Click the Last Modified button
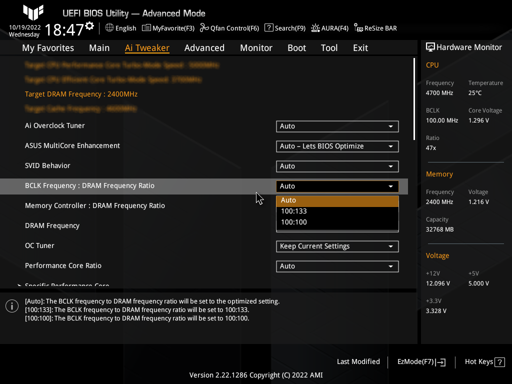512x384 pixels. [x=358, y=361]
